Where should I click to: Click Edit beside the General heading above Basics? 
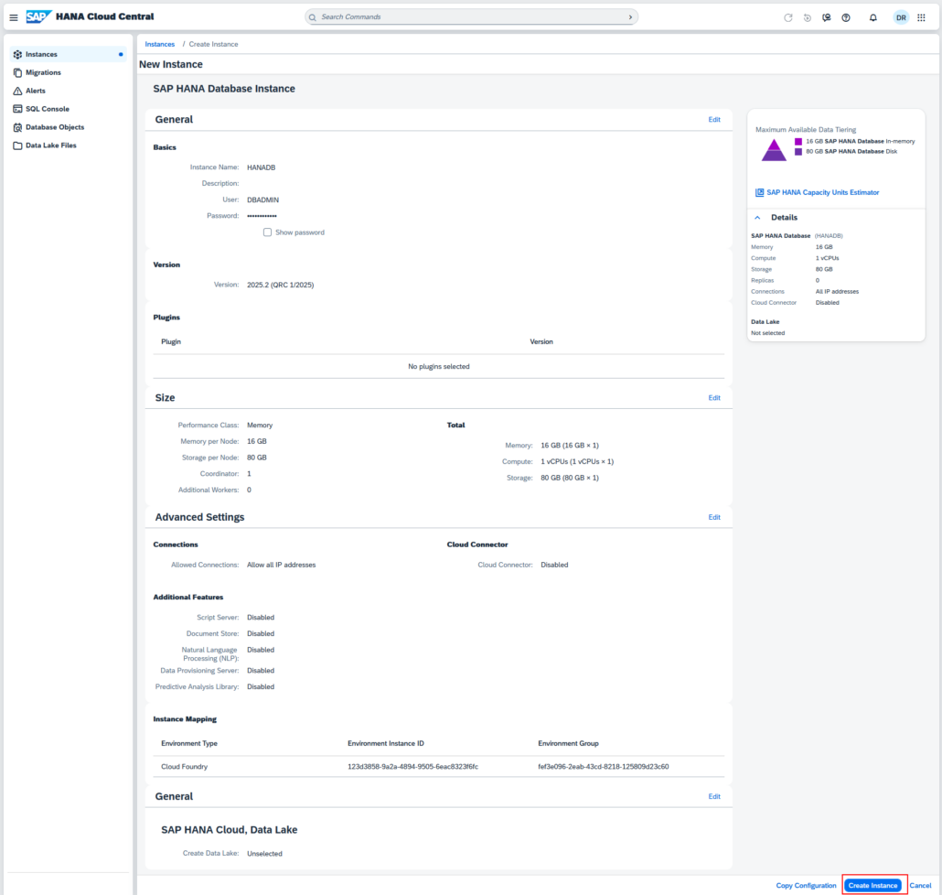click(713, 120)
